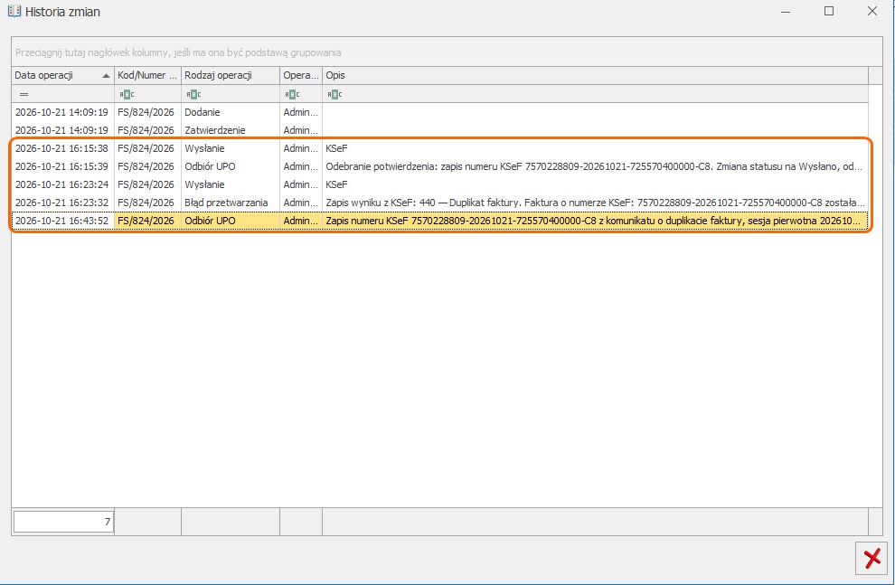
Task: Select "Wysłanie" in the 16:23:24 row
Action: tap(231, 184)
